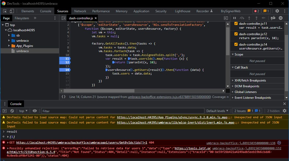Pretty print the source file
This screenshot has width=289, height=161.
63,97
